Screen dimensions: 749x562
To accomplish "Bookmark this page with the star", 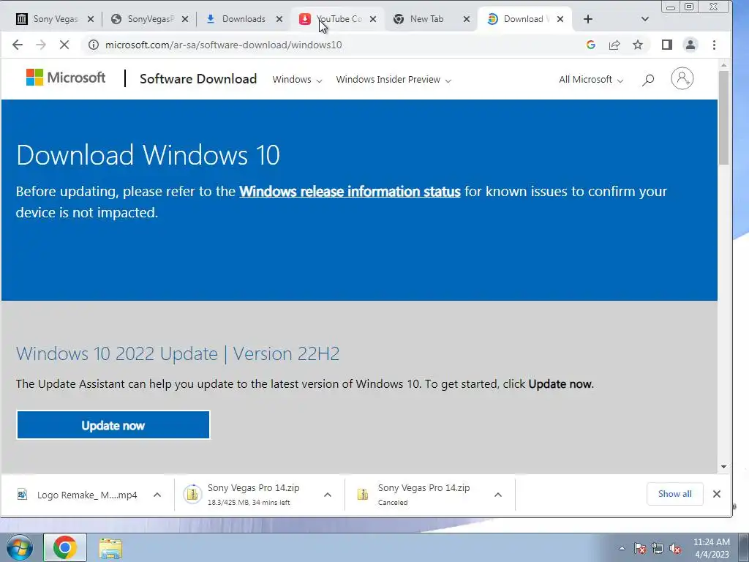I will click(x=638, y=45).
